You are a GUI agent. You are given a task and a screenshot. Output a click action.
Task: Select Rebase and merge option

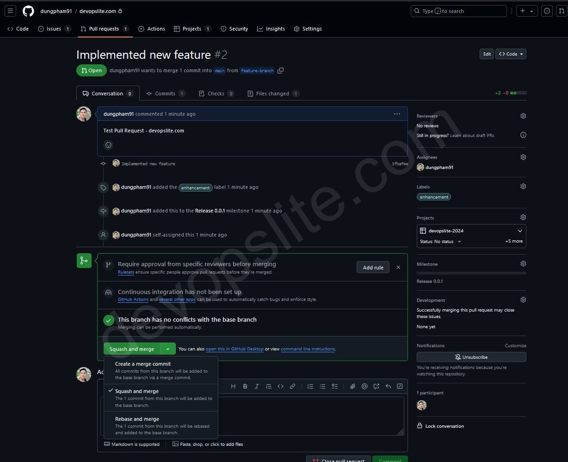[161, 425]
